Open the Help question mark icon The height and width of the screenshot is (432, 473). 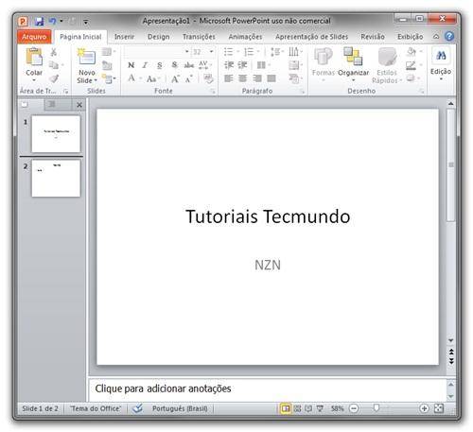point(449,36)
